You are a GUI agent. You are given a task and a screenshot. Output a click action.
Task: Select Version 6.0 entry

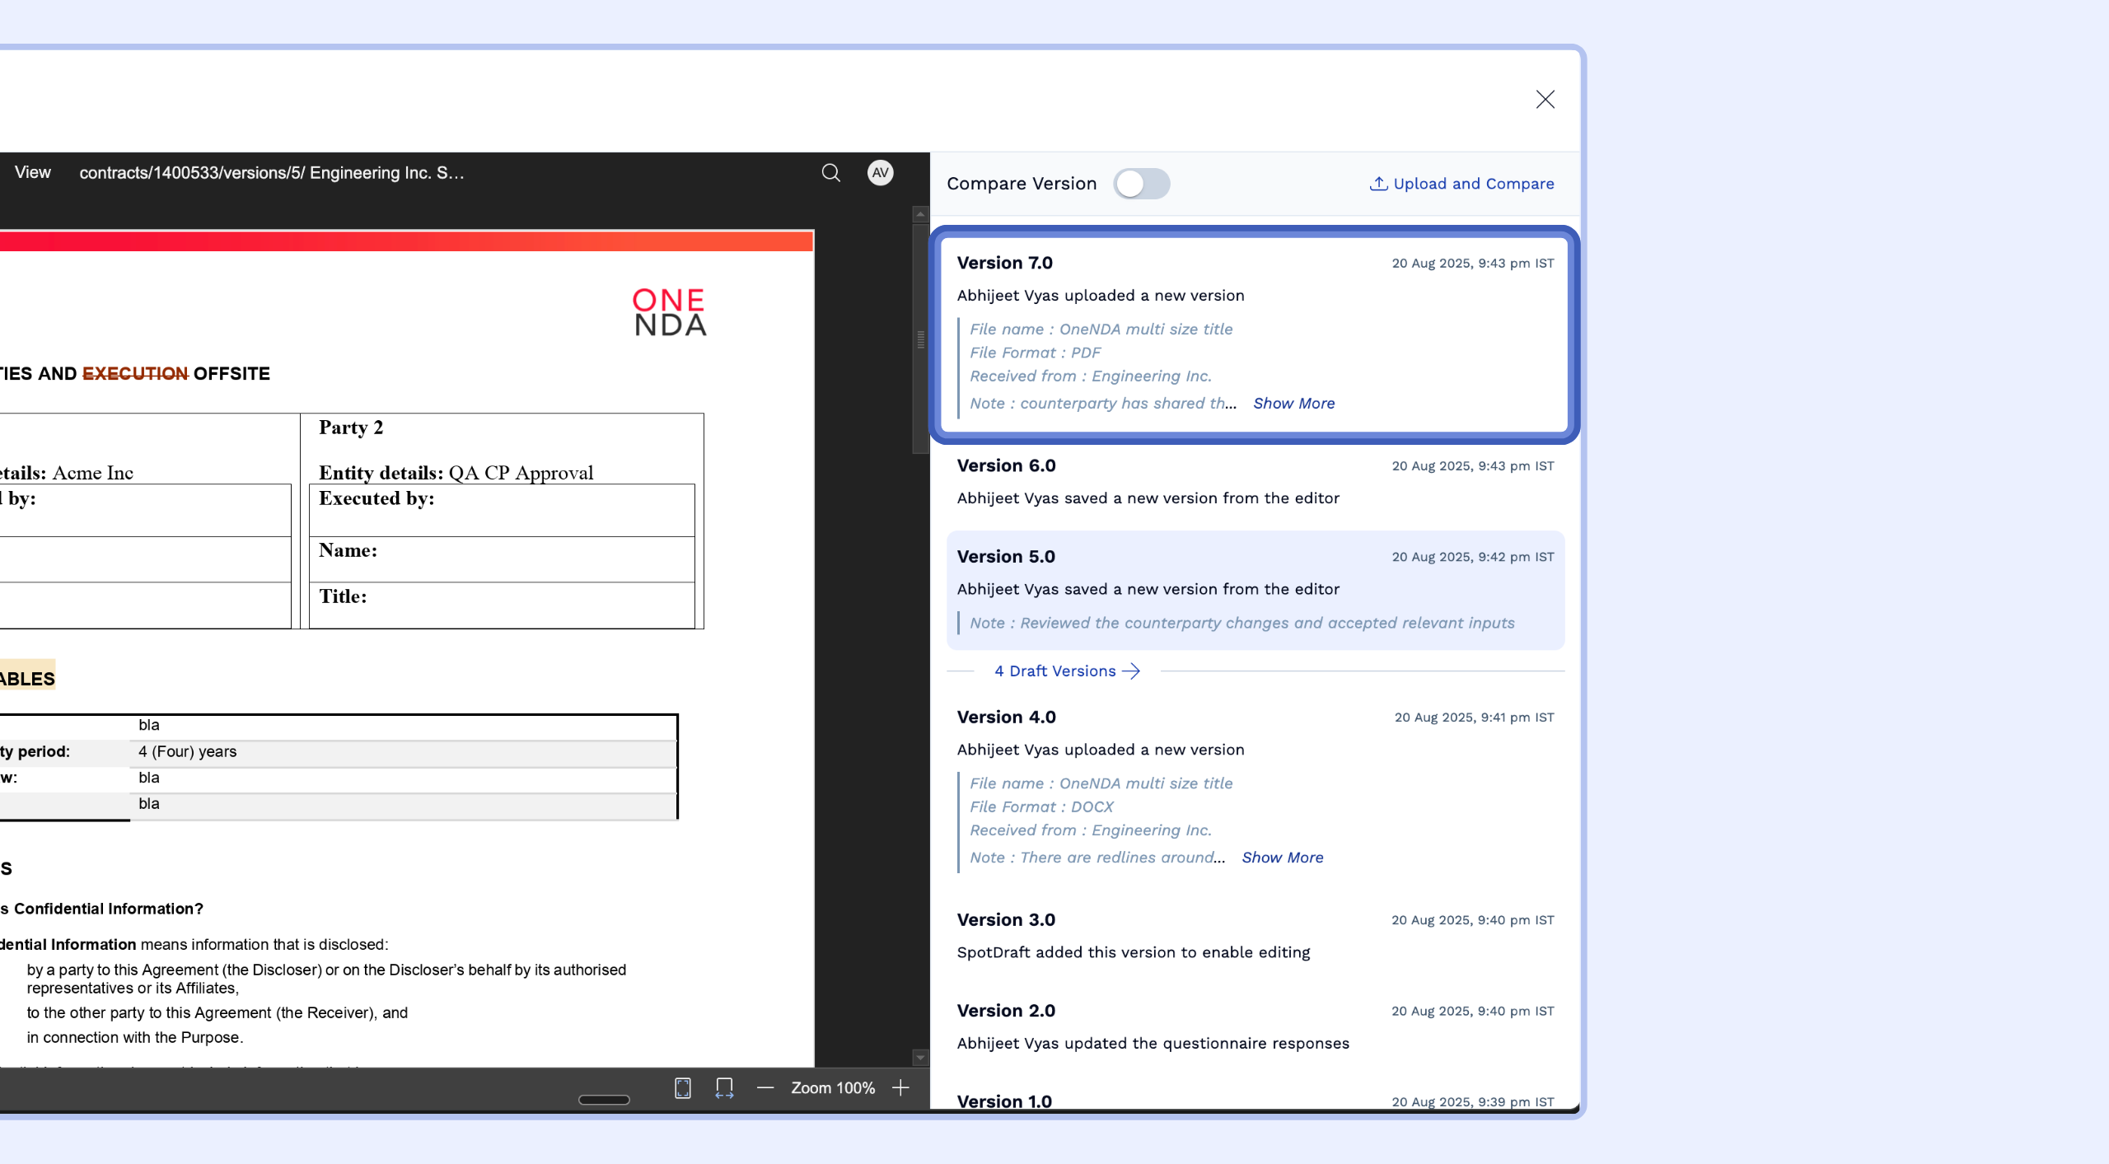tap(1255, 481)
